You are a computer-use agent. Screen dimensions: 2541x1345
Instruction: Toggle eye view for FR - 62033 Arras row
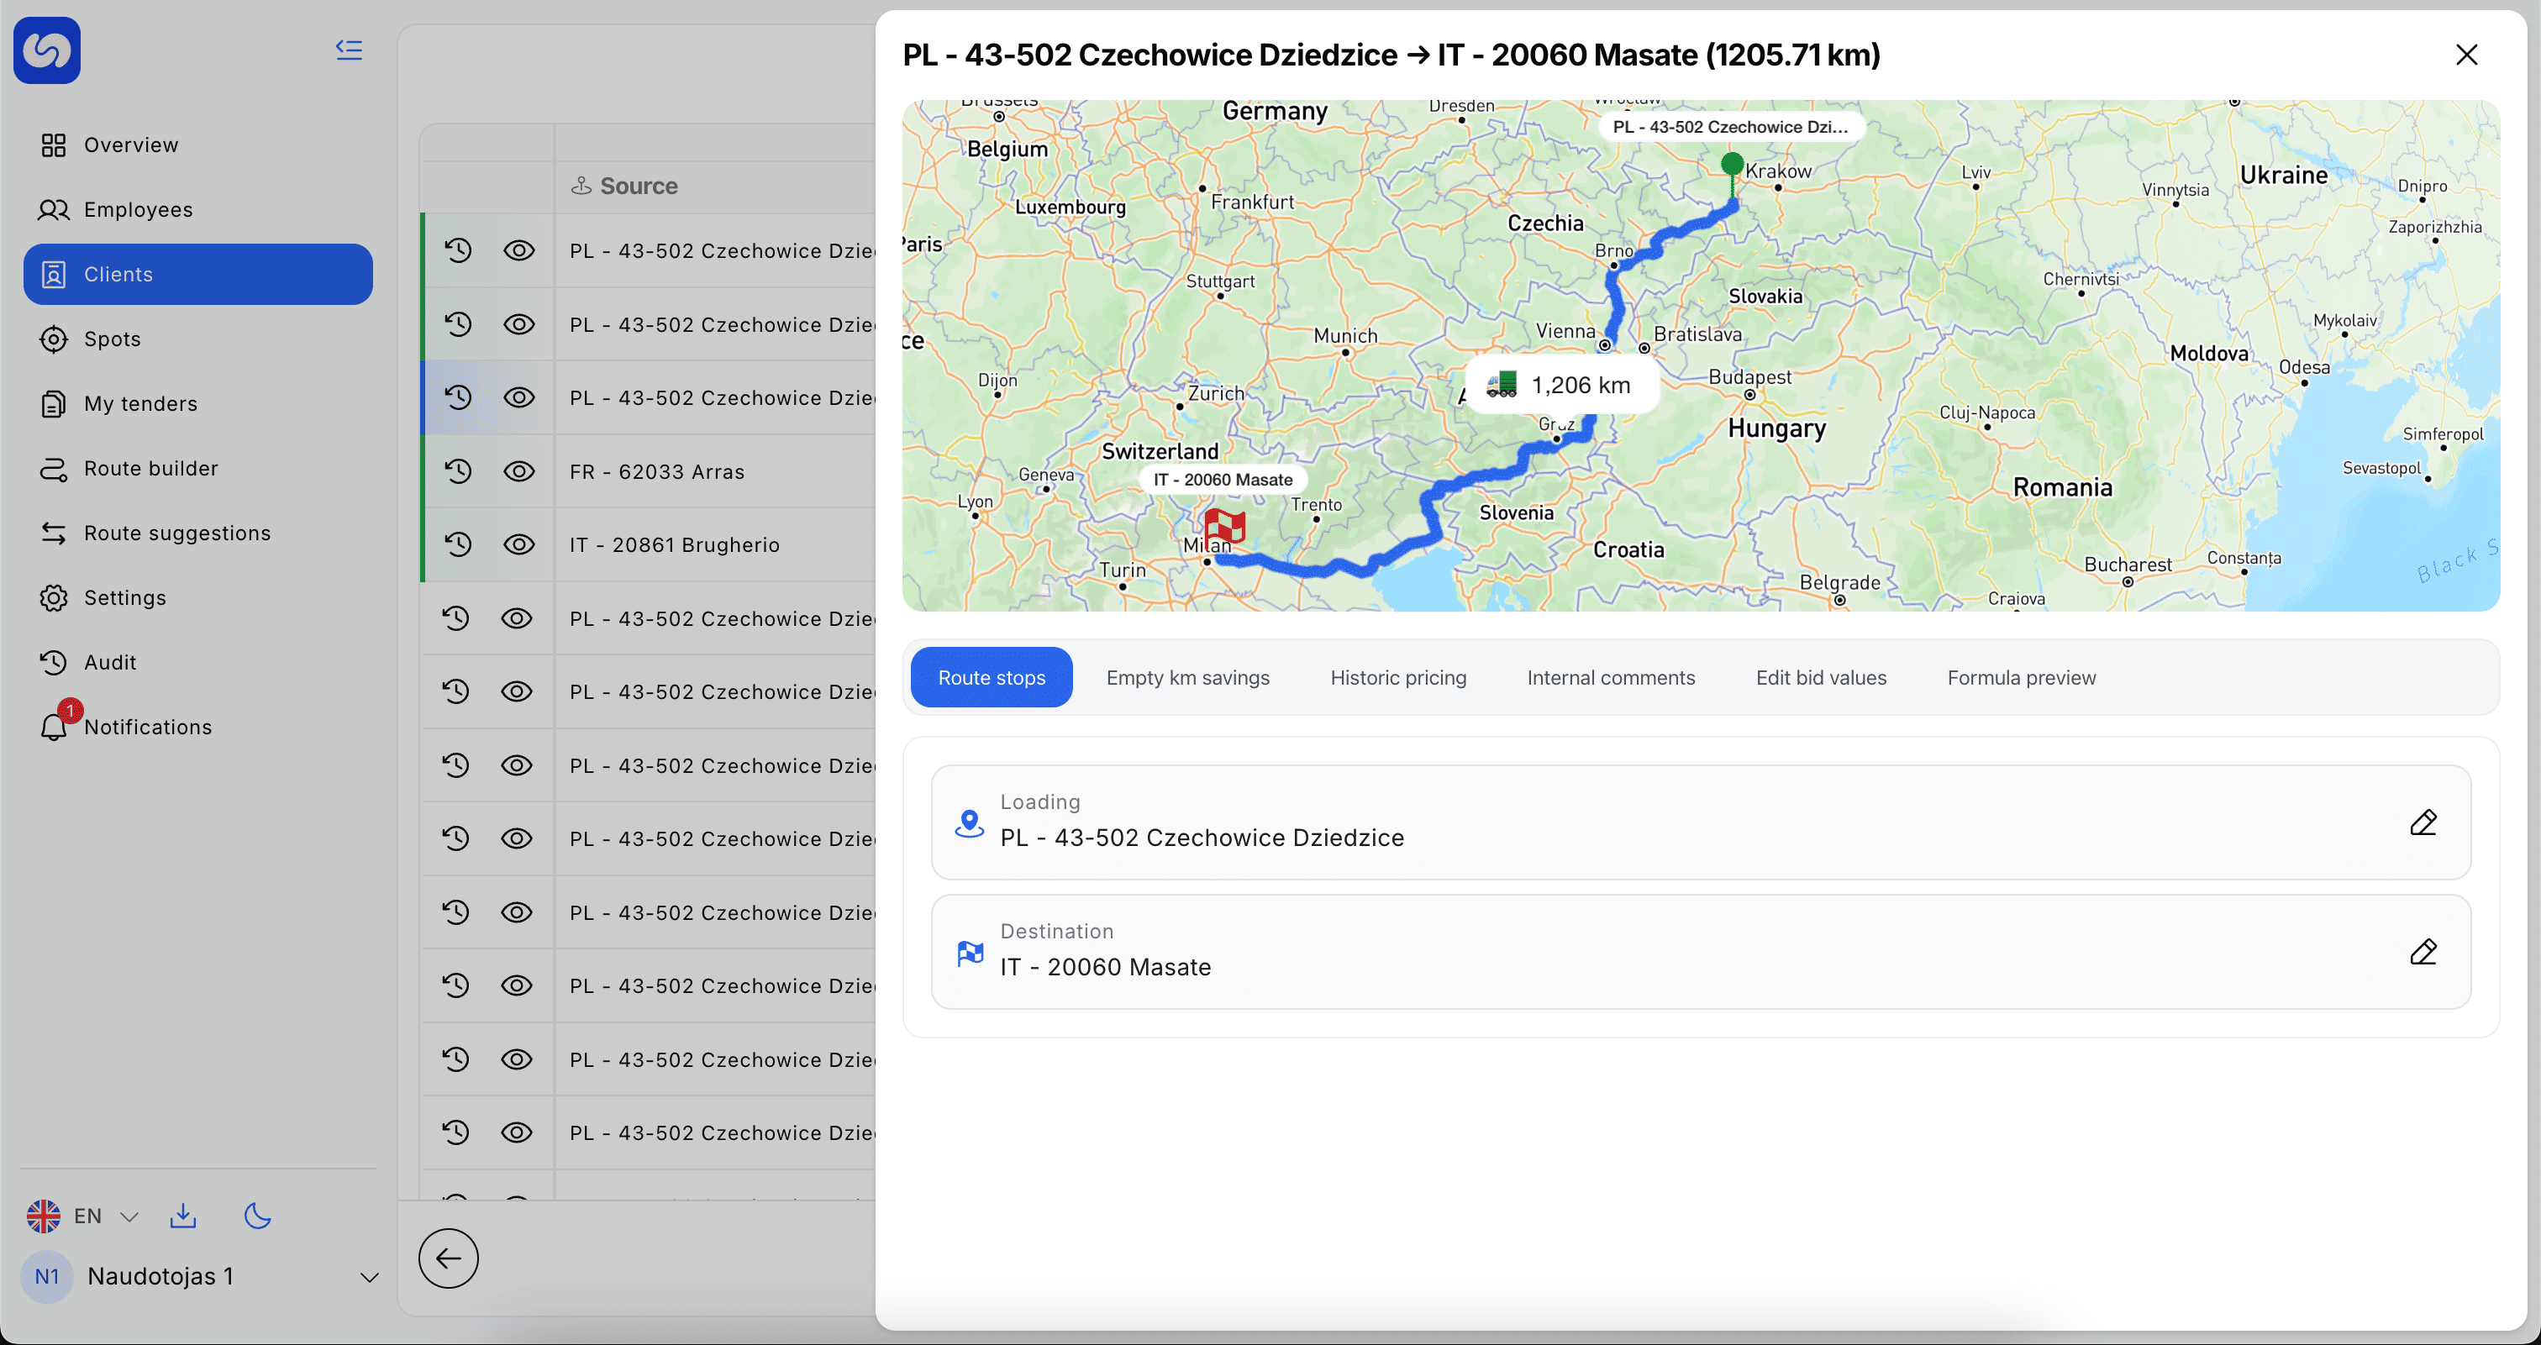tap(518, 471)
